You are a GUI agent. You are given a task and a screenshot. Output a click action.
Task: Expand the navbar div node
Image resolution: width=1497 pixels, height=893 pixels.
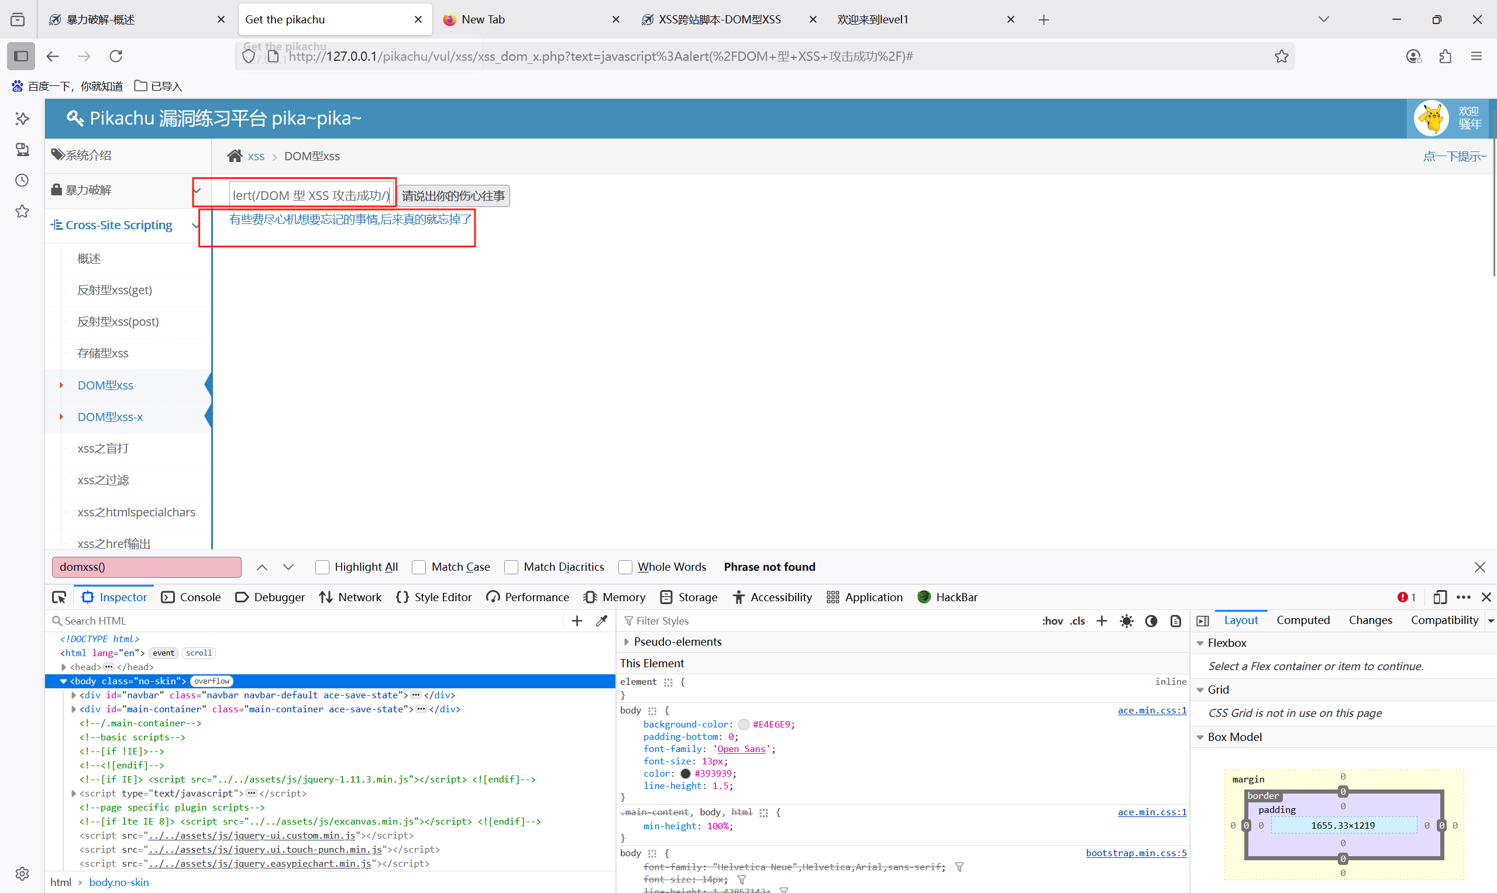74,695
